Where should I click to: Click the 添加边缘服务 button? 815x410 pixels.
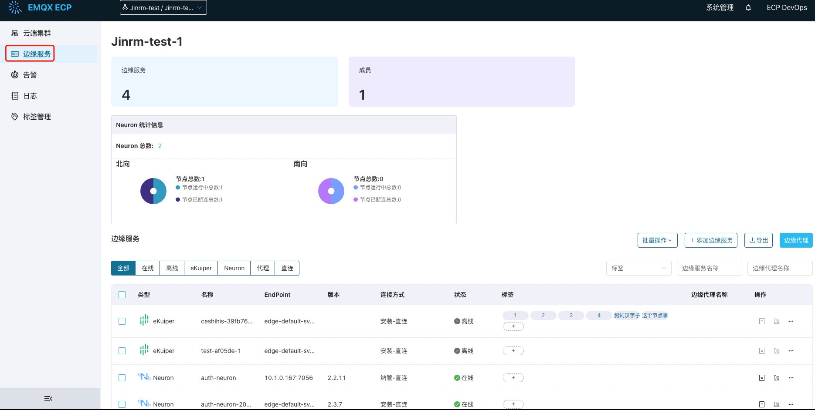click(711, 240)
